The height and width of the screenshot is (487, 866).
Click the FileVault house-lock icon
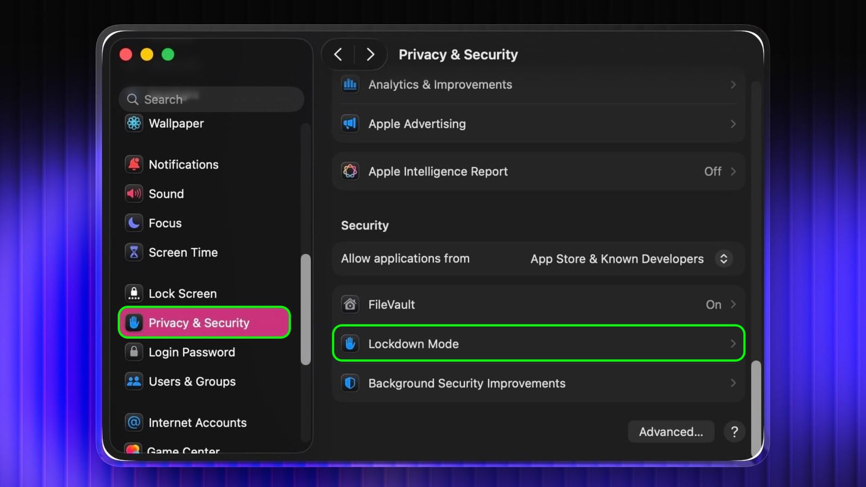(x=350, y=305)
